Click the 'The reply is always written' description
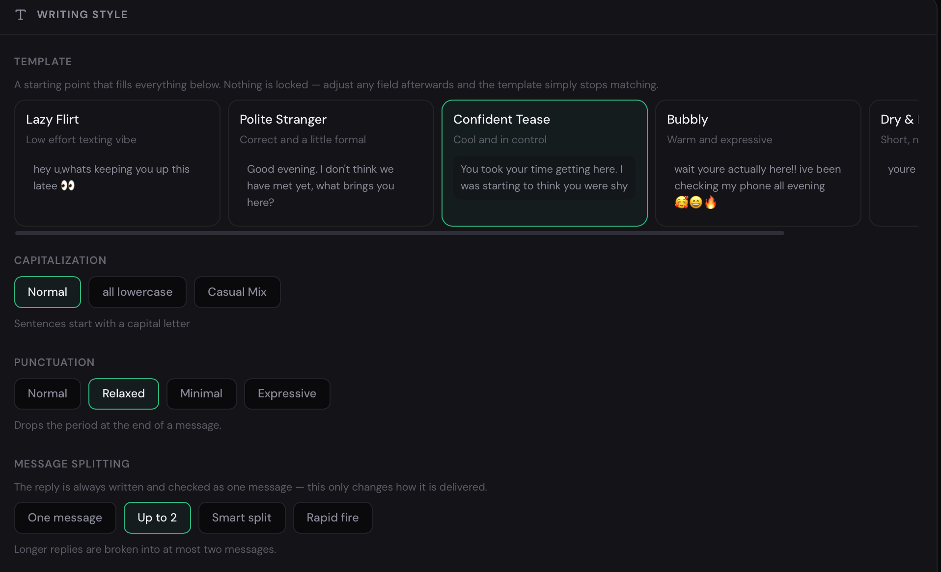The image size is (941, 572). (250, 487)
